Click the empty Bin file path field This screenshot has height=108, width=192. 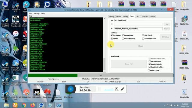coord(138,24)
